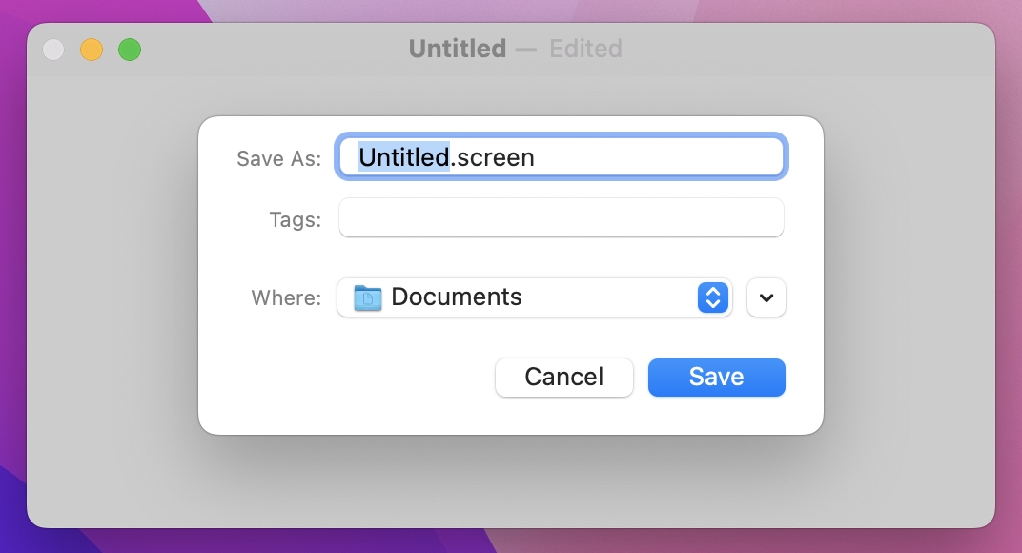Click the disclosure button to show full browser
Screen dimensions: 1022x553
pyautogui.click(x=766, y=297)
